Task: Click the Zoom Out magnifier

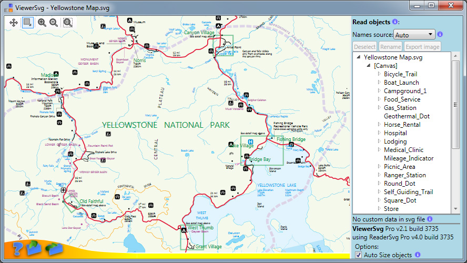Action: point(54,23)
